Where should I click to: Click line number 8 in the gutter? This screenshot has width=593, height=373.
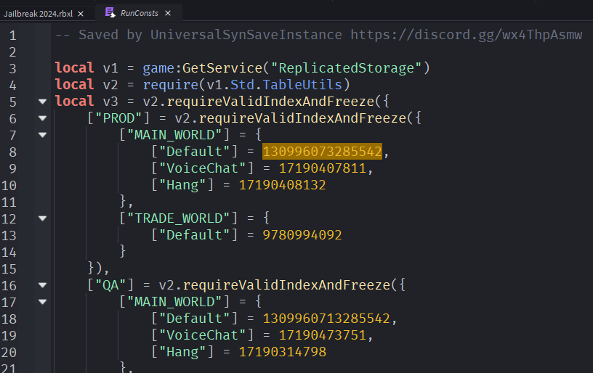point(12,152)
